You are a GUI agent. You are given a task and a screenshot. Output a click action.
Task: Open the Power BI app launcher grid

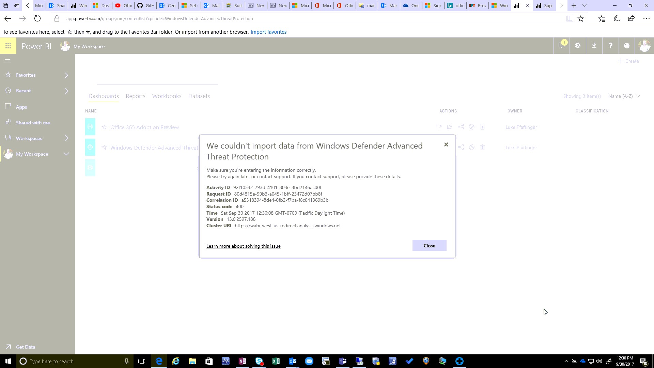(x=8, y=46)
